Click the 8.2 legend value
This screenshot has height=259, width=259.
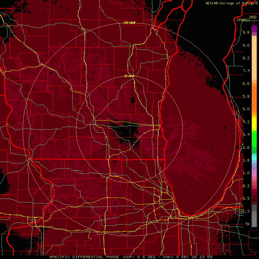pos(246,58)
